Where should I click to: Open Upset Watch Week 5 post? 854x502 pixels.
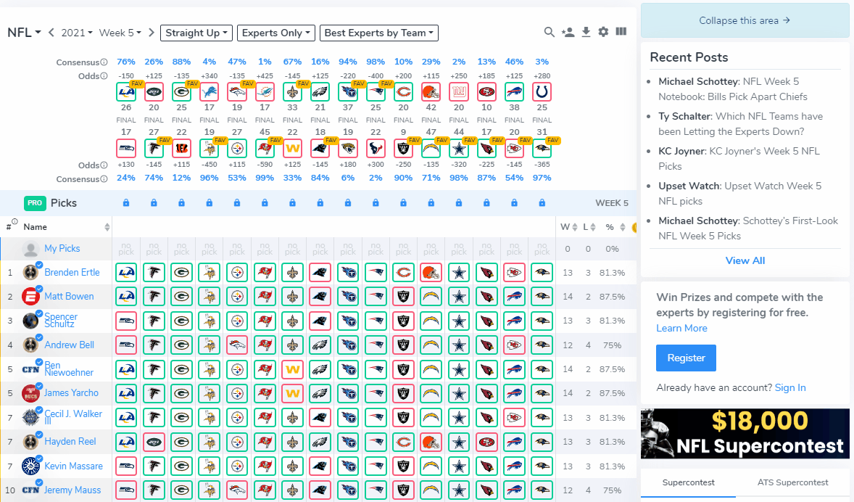pos(739,194)
